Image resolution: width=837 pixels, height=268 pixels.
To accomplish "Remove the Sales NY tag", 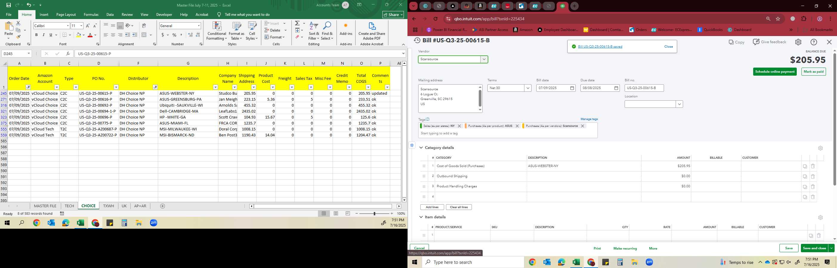I will tap(459, 126).
